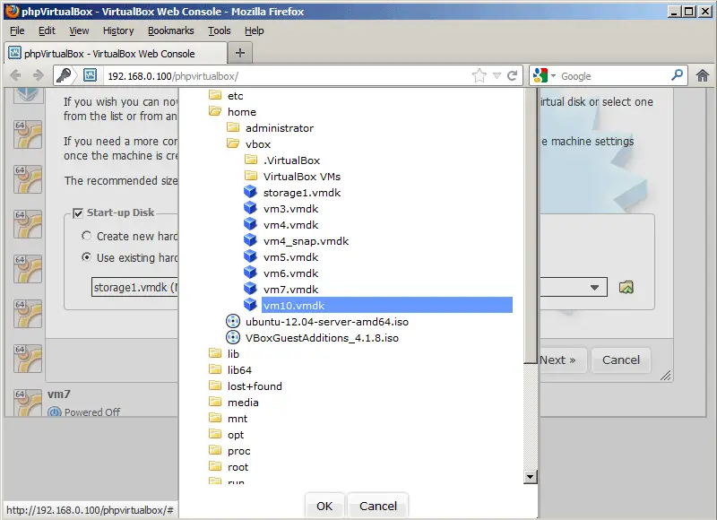Image resolution: width=717 pixels, height=520 pixels.
Task: Click the vm10.vmdk disk cube icon
Action: (x=250, y=305)
